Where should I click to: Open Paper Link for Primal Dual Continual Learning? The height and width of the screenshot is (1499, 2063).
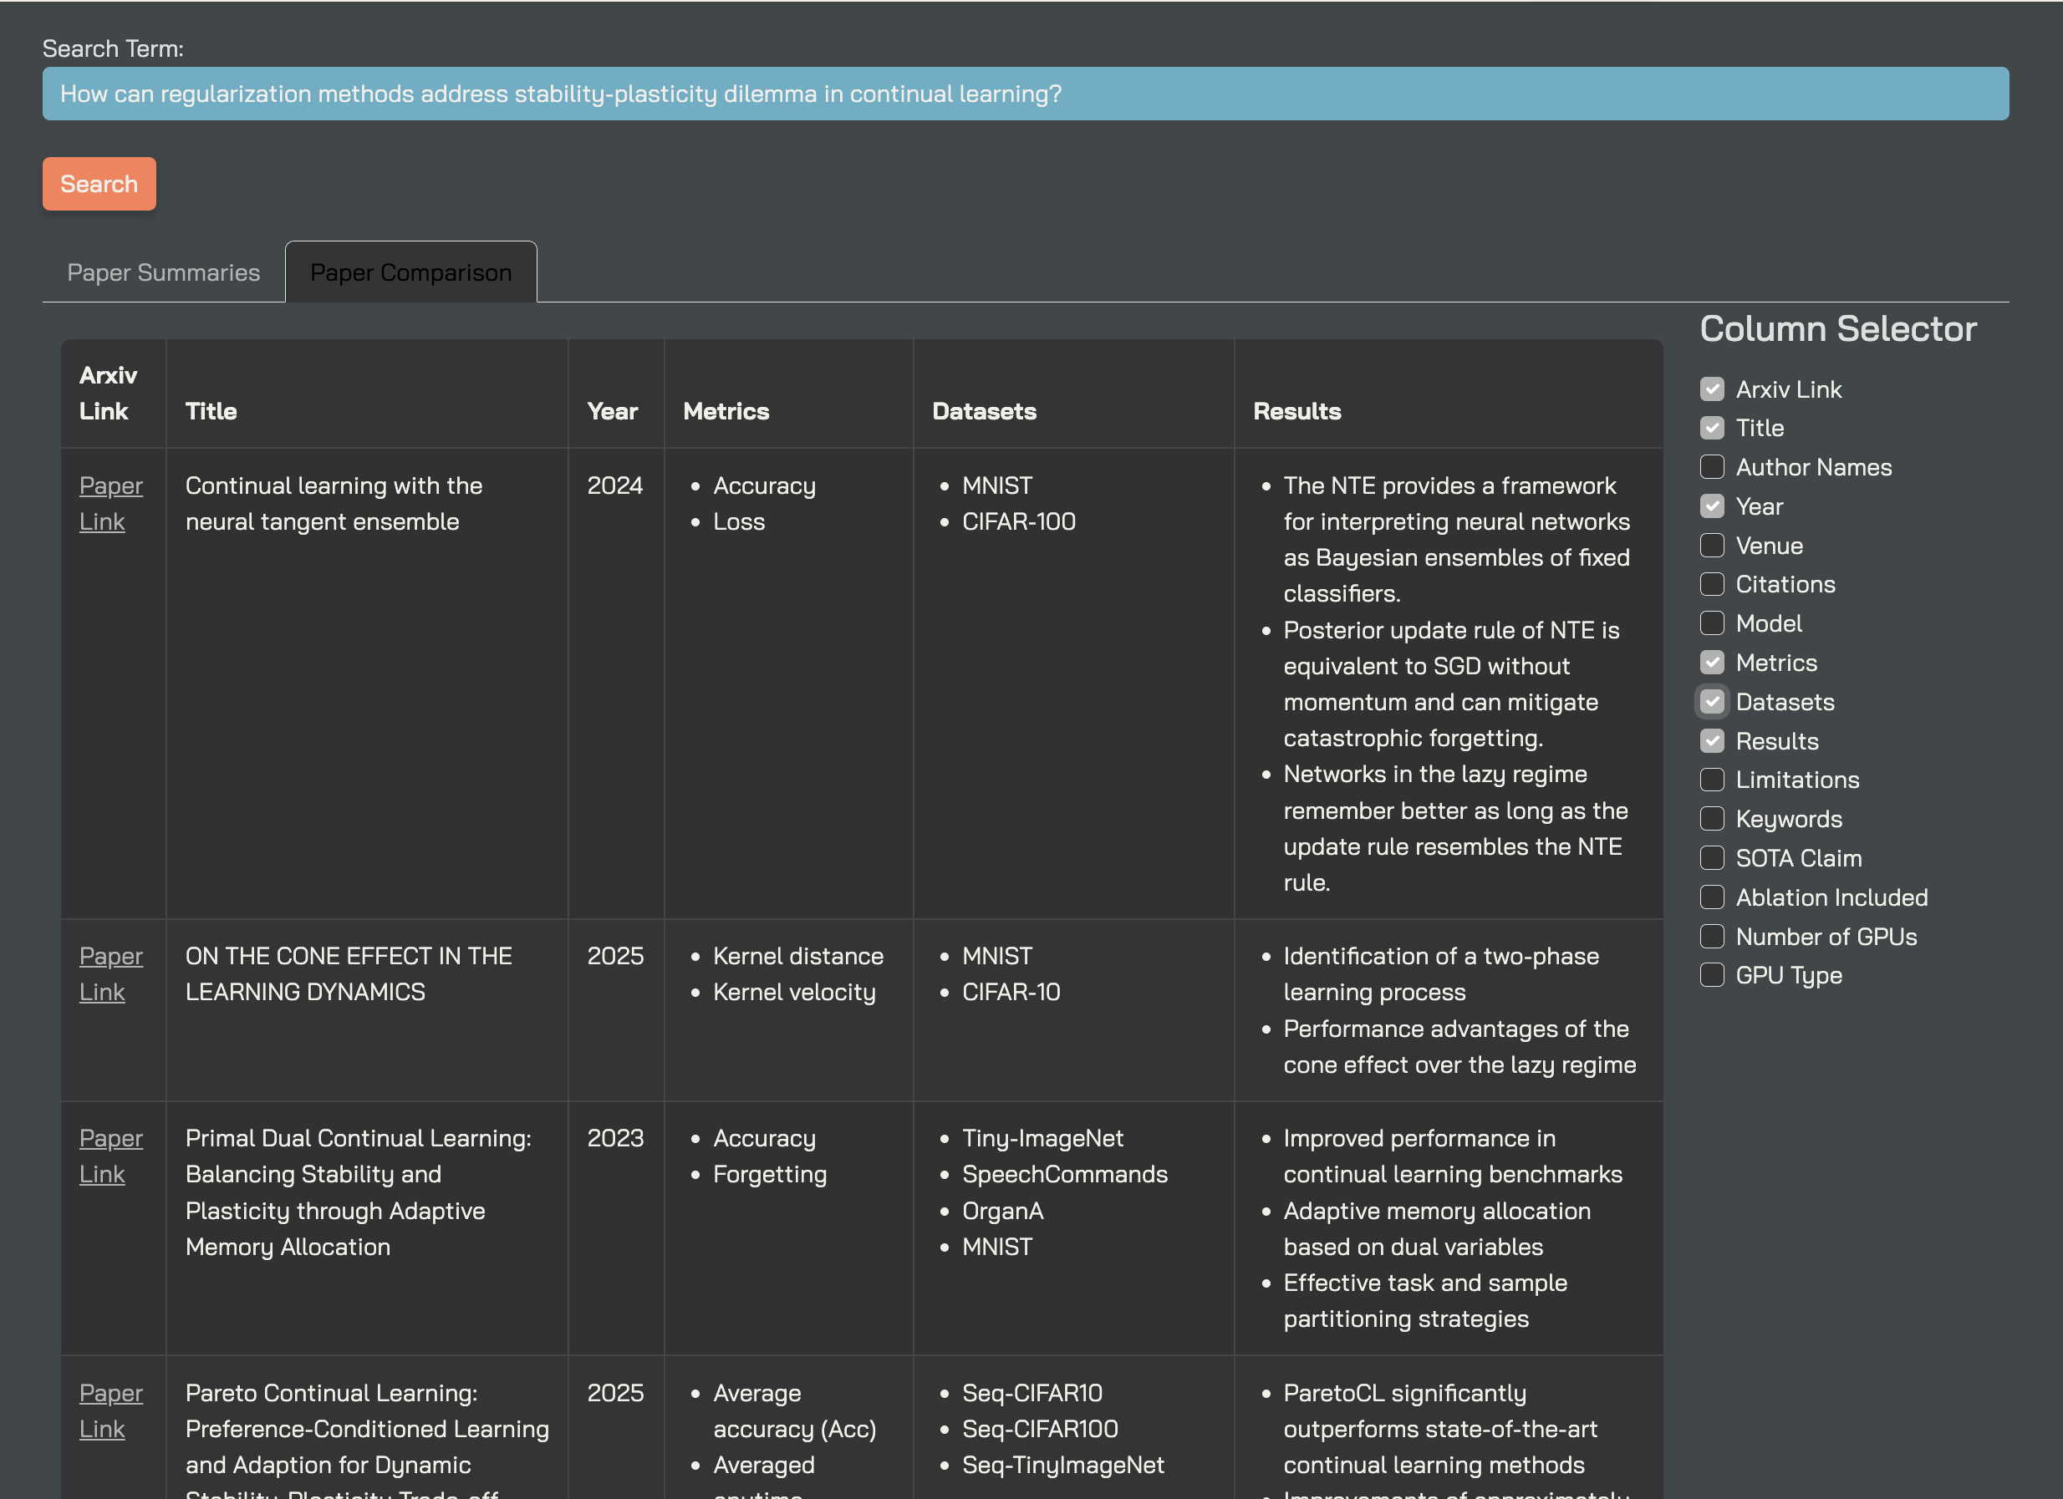[110, 1156]
